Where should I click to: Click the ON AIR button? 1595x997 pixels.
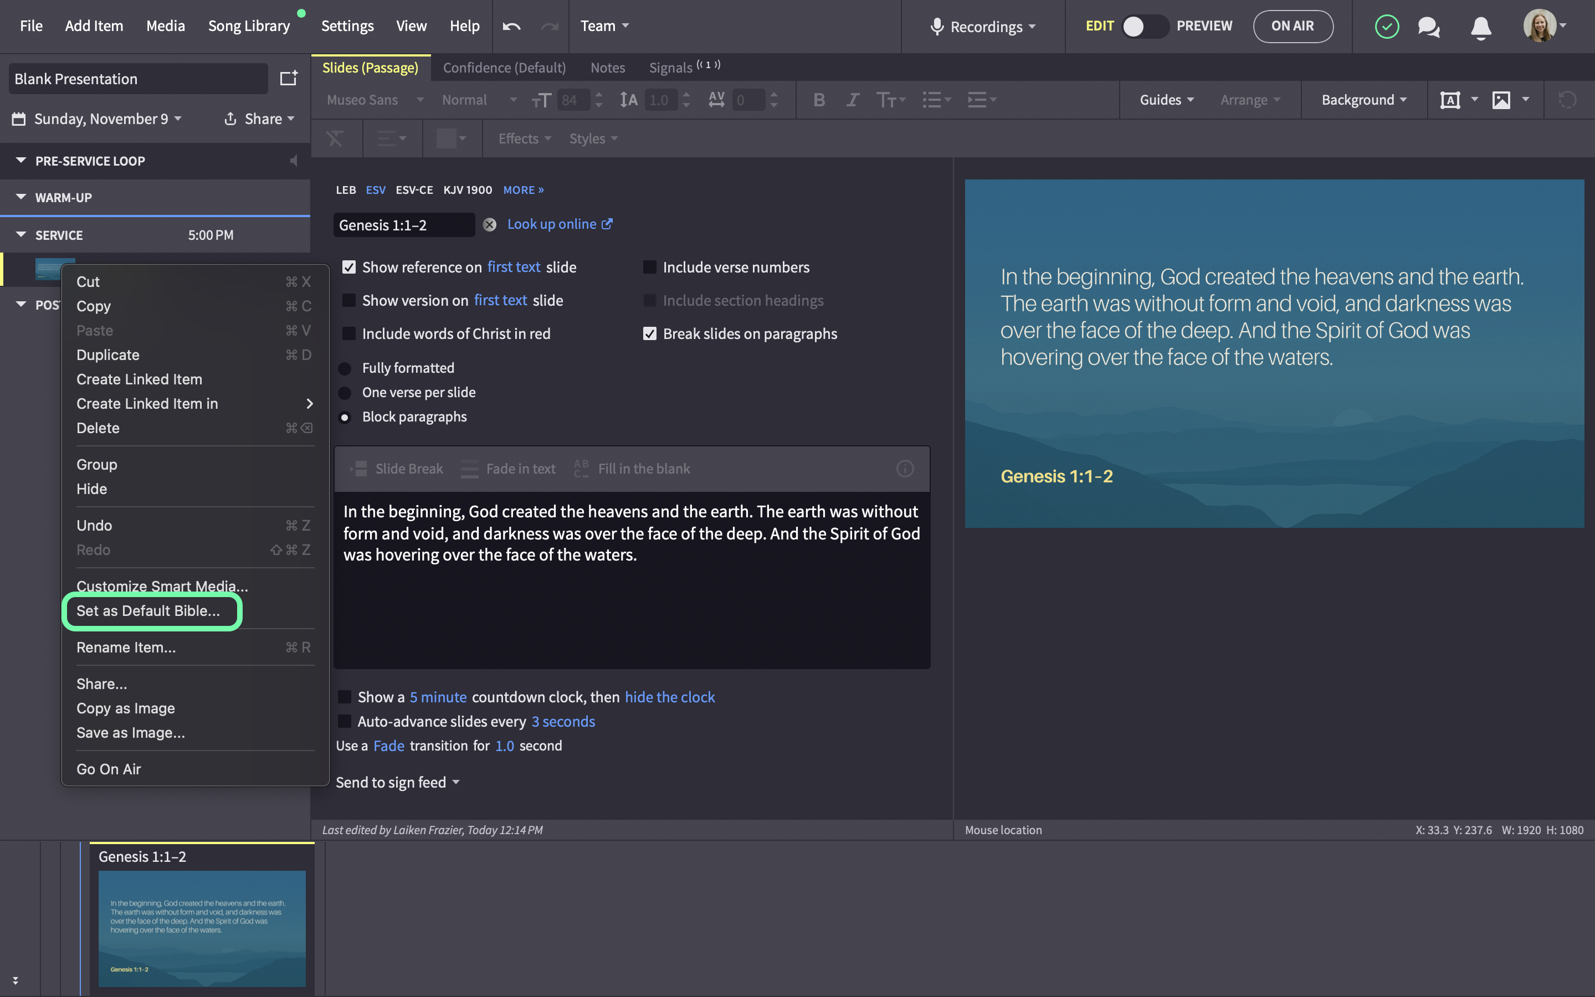[x=1292, y=27]
